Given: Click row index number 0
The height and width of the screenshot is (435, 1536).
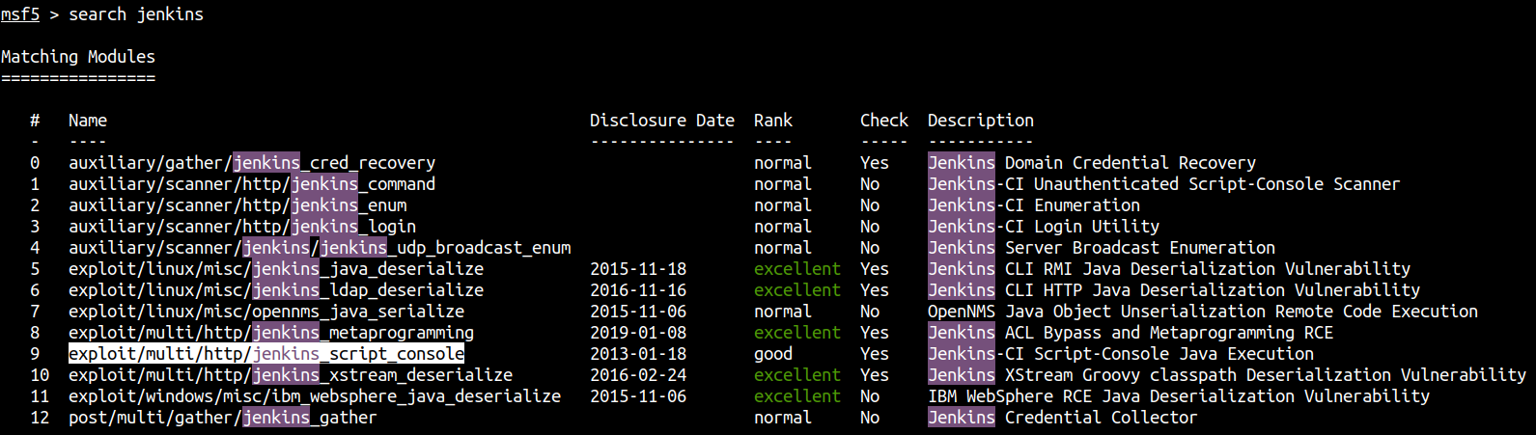Looking at the screenshot, I should 35,163.
